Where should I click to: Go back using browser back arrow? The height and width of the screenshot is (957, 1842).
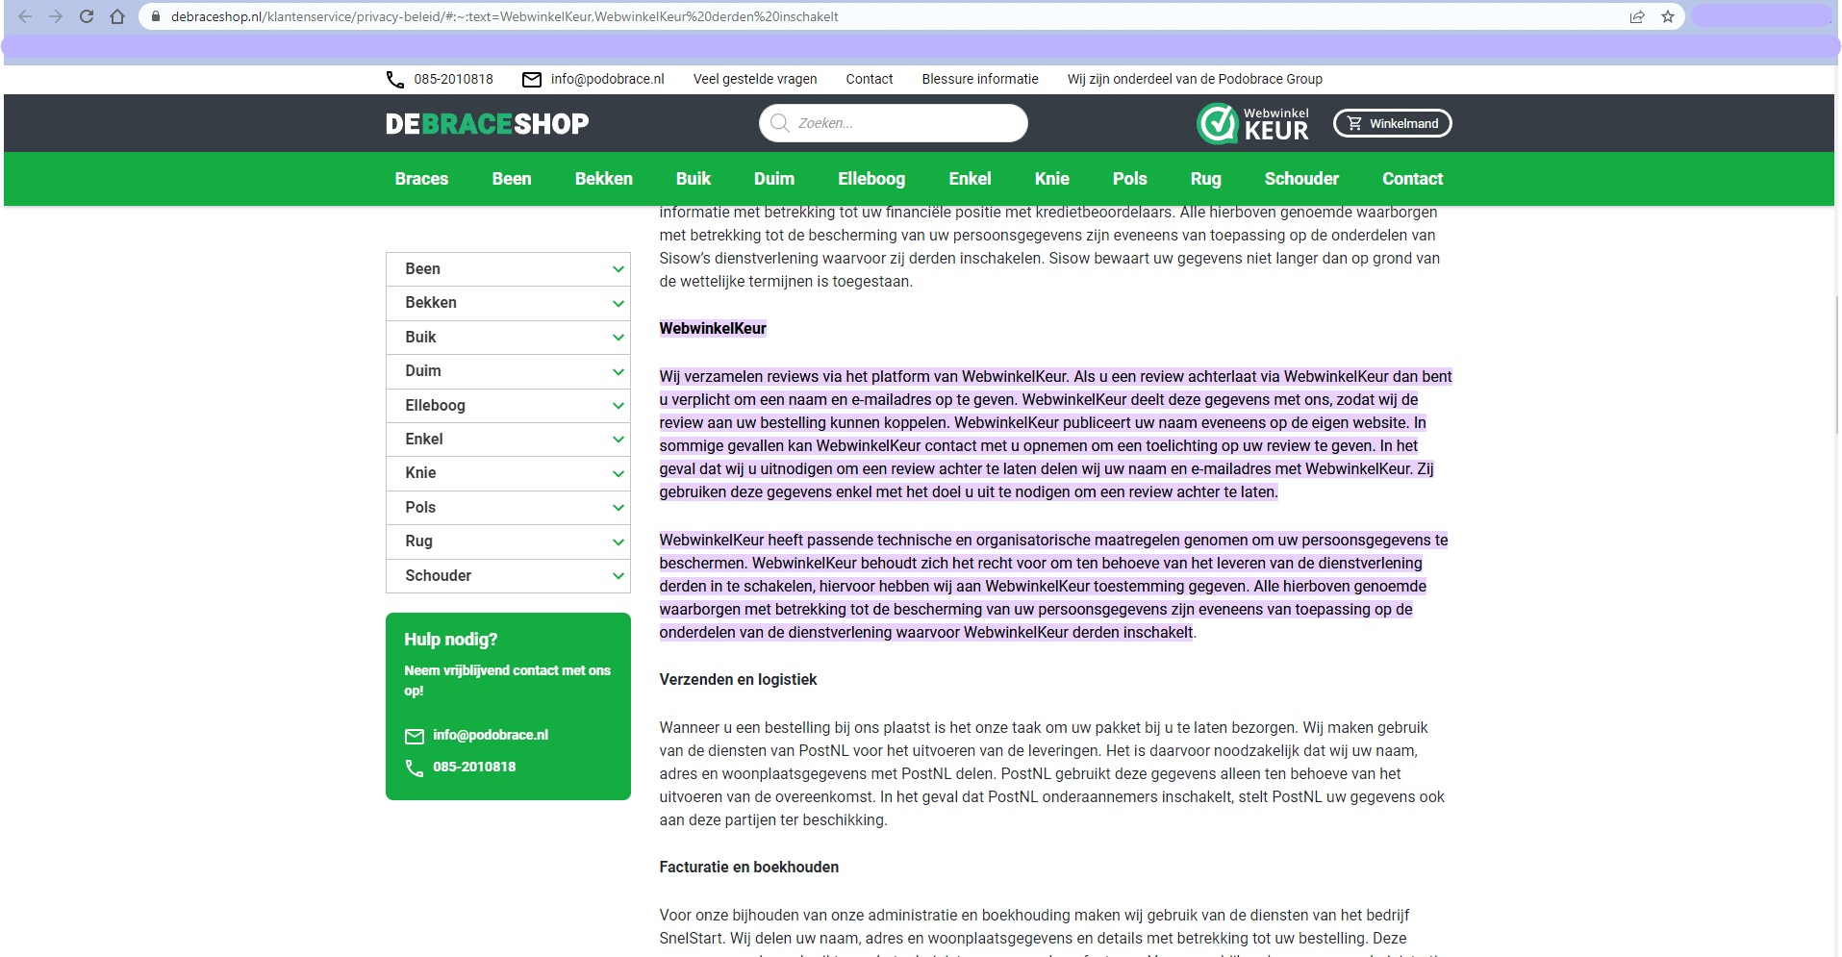25,16
